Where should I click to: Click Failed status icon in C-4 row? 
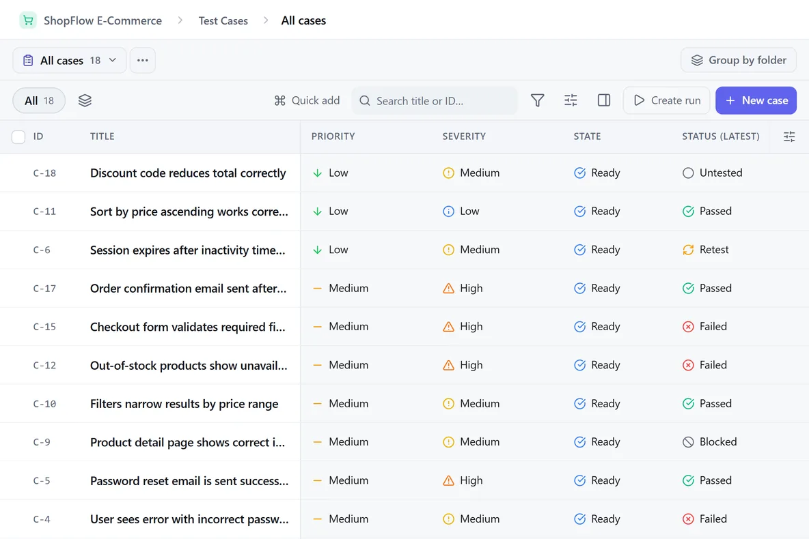tap(688, 519)
